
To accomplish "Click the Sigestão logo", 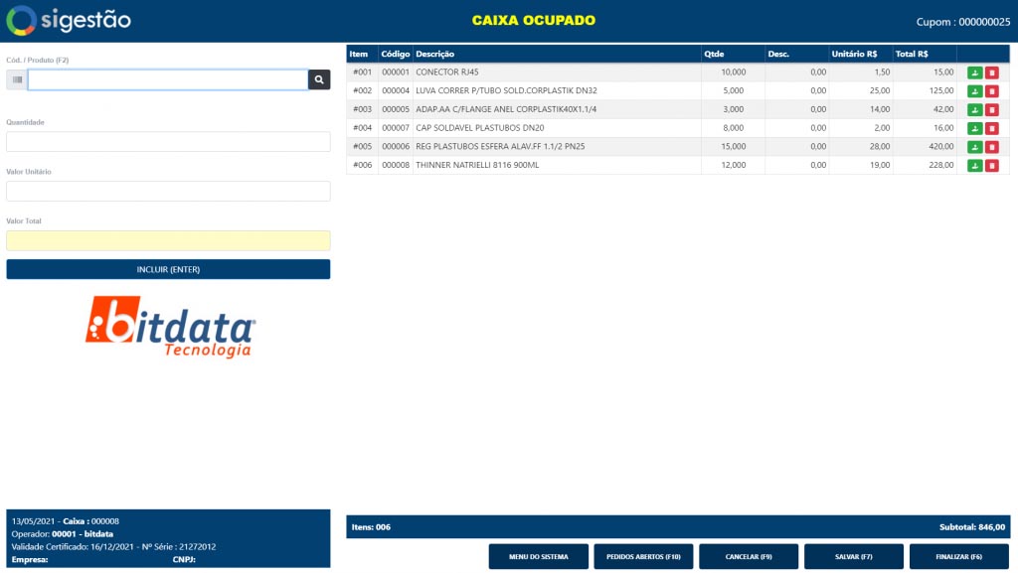I will (x=68, y=20).
